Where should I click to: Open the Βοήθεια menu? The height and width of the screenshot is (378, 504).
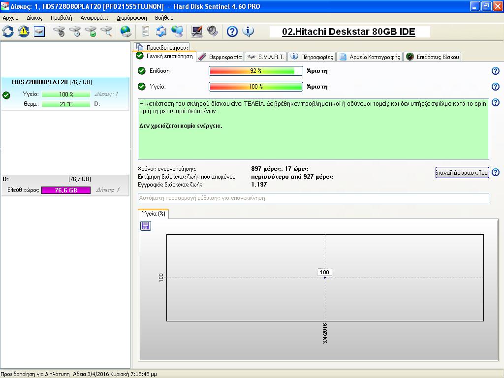tap(164, 18)
